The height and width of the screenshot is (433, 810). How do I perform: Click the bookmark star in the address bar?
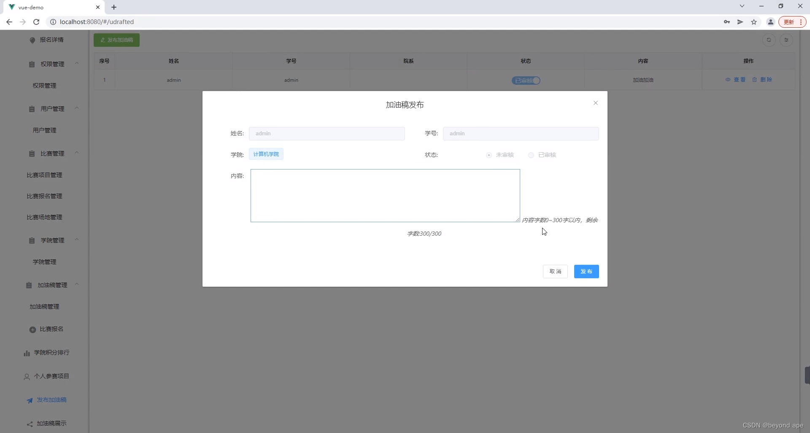tap(754, 22)
